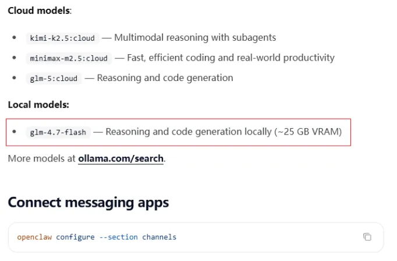
Task: Click the minimax-m2.5:cloud model name
Action: (x=69, y=58)
